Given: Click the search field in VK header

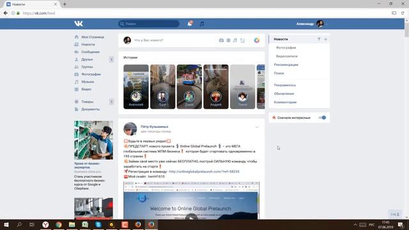Looking at the screenshot, I should [149, 24].
